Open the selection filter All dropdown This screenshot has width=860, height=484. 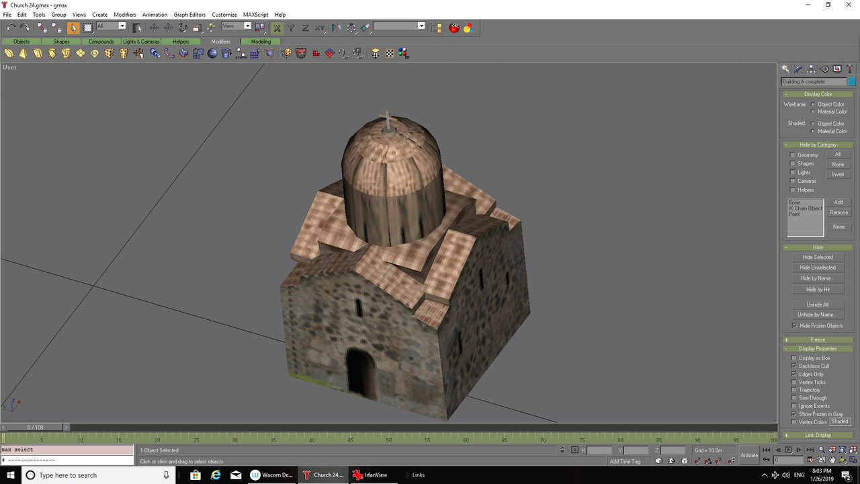(111, 26)
